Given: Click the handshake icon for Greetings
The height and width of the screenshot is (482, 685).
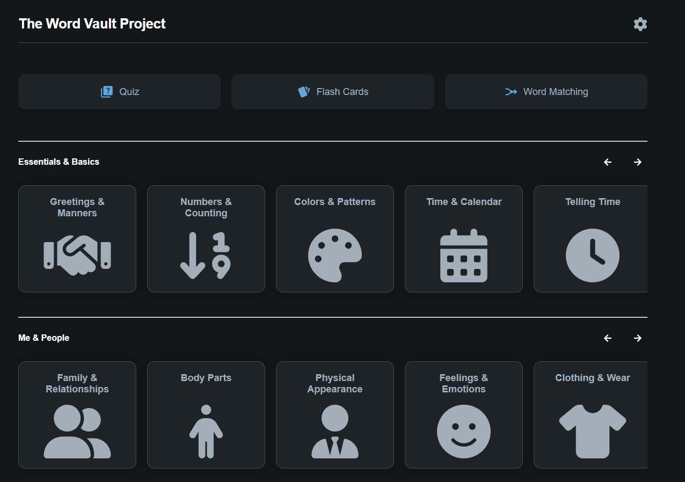Looking at the screenshot, I should click(77, 255).
